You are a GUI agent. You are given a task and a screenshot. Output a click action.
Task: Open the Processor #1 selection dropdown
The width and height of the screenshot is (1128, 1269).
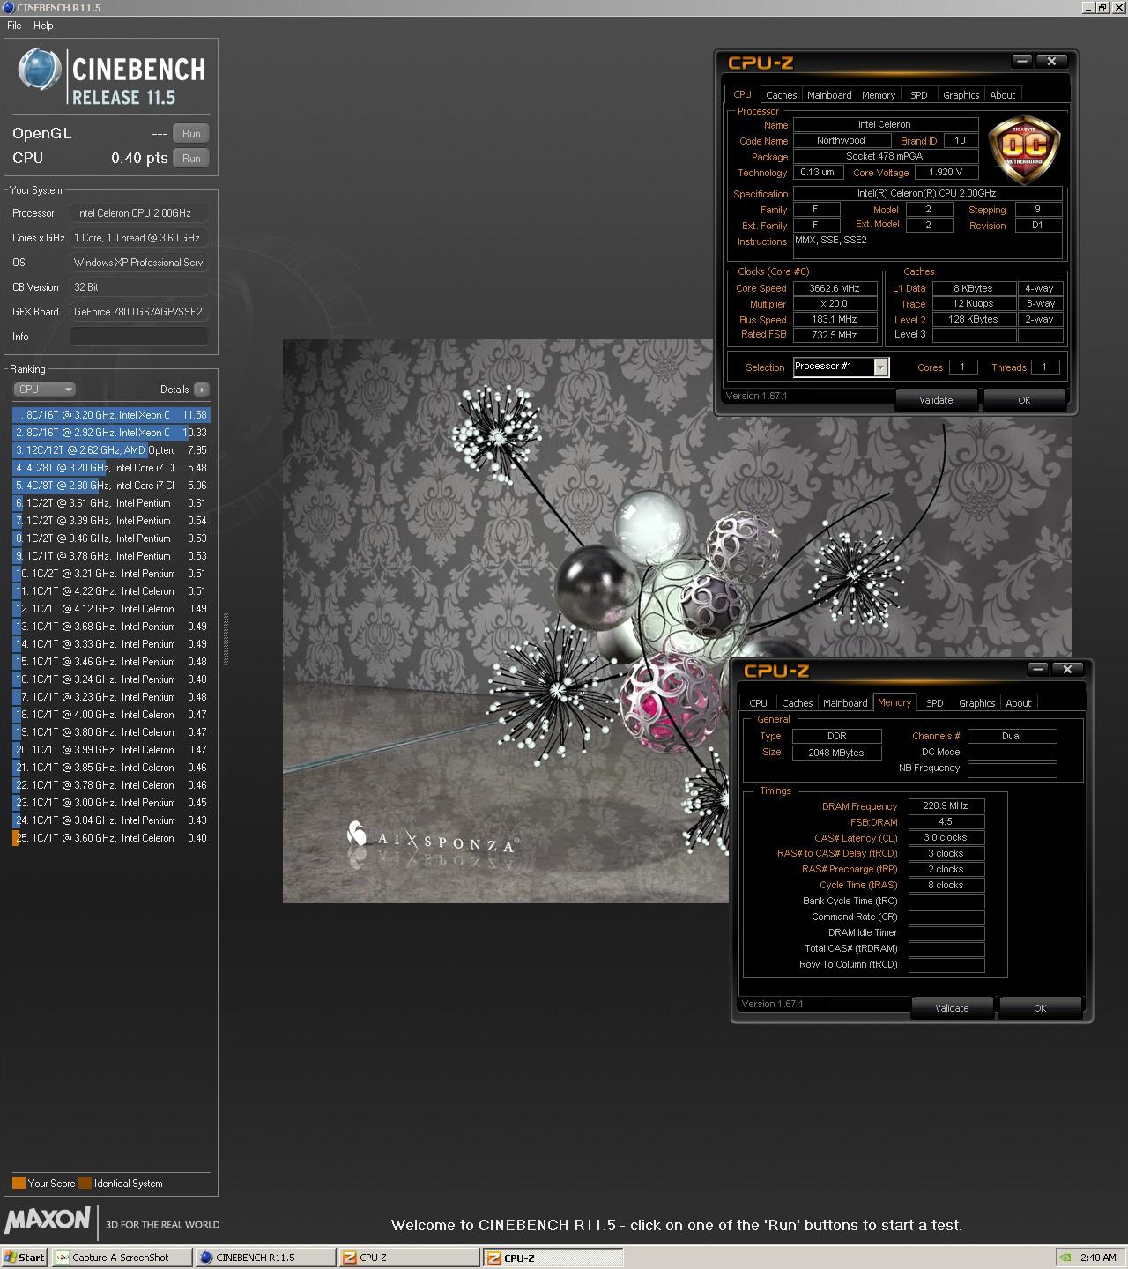[x=842, y=367]
